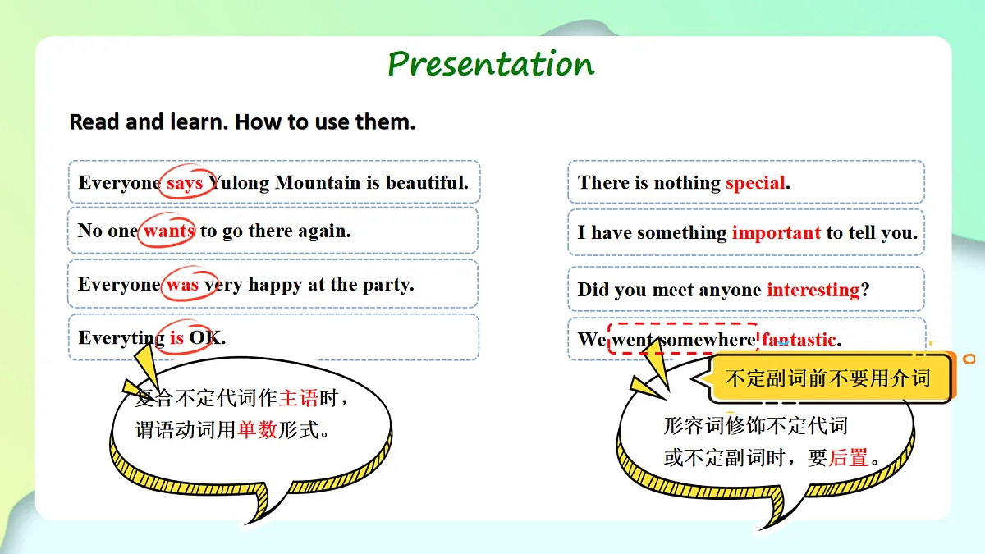Click the circled red word 'says'
The width and height of the screenshot is (985, 554).
pyautogui.click(x=185, y=182)
